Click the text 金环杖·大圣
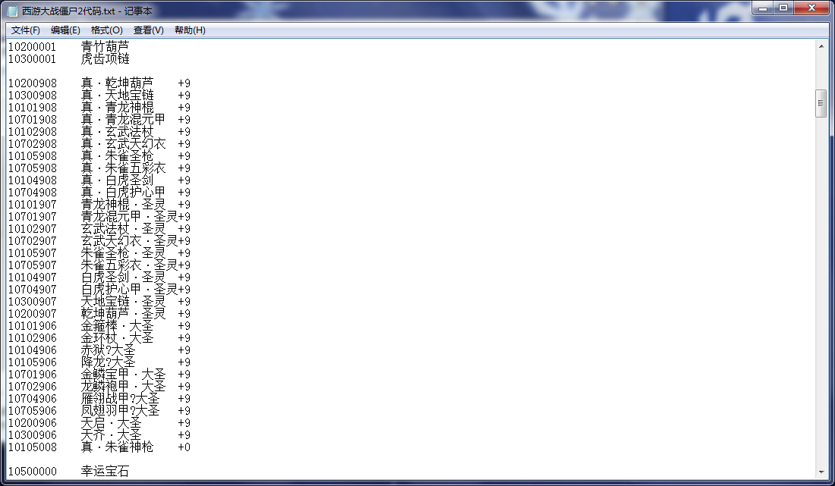This screenshot has height=486, width=835. pos(117,338)
